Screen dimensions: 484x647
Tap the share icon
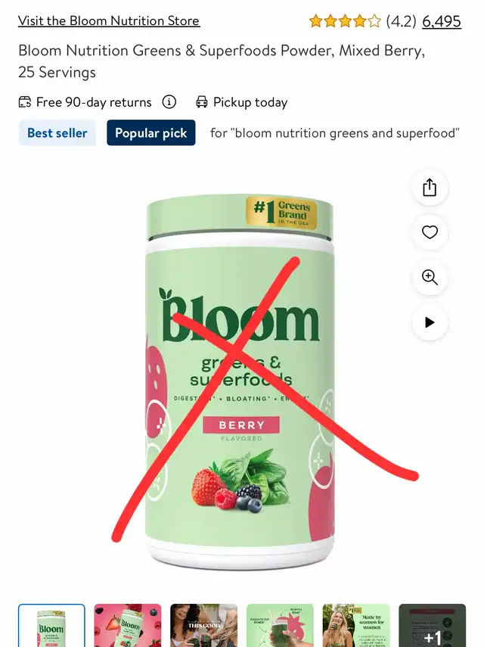click(430, 188)
